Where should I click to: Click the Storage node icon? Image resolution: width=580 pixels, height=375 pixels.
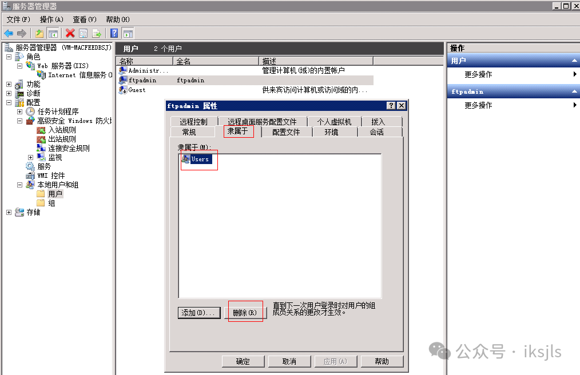19,212
